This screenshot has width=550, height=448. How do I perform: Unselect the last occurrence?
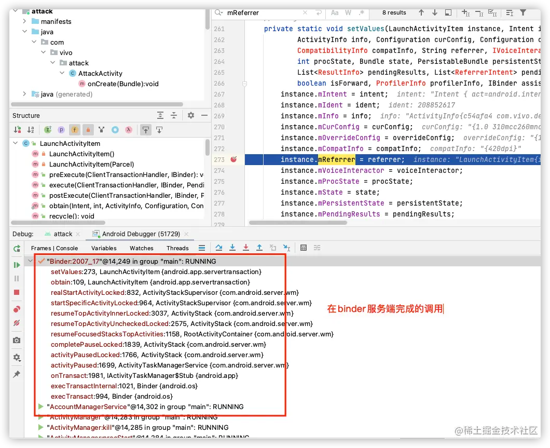tap(479, 13)
